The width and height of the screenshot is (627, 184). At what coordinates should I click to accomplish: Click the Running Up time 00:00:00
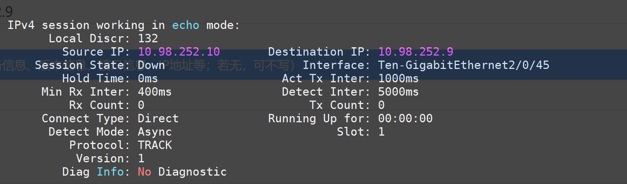click(x=405, y=118)
